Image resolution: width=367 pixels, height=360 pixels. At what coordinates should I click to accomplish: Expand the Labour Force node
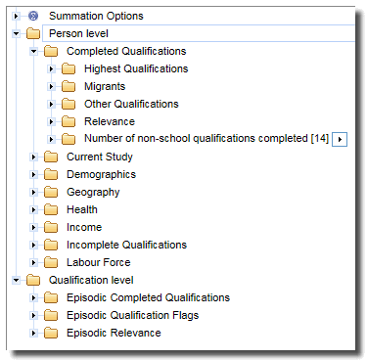(33, 262)
